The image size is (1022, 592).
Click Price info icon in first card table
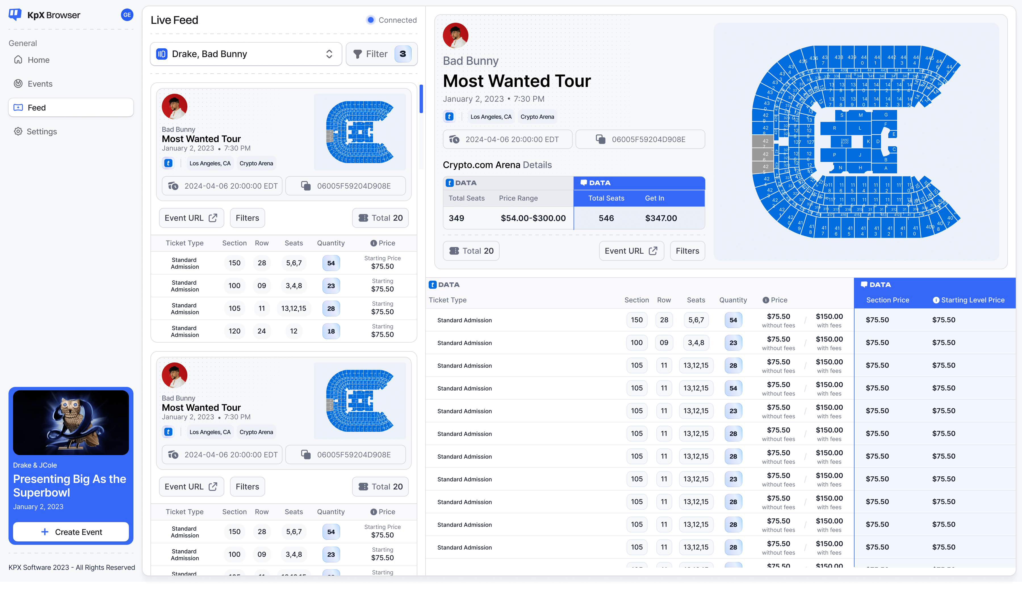click(374, 243)
